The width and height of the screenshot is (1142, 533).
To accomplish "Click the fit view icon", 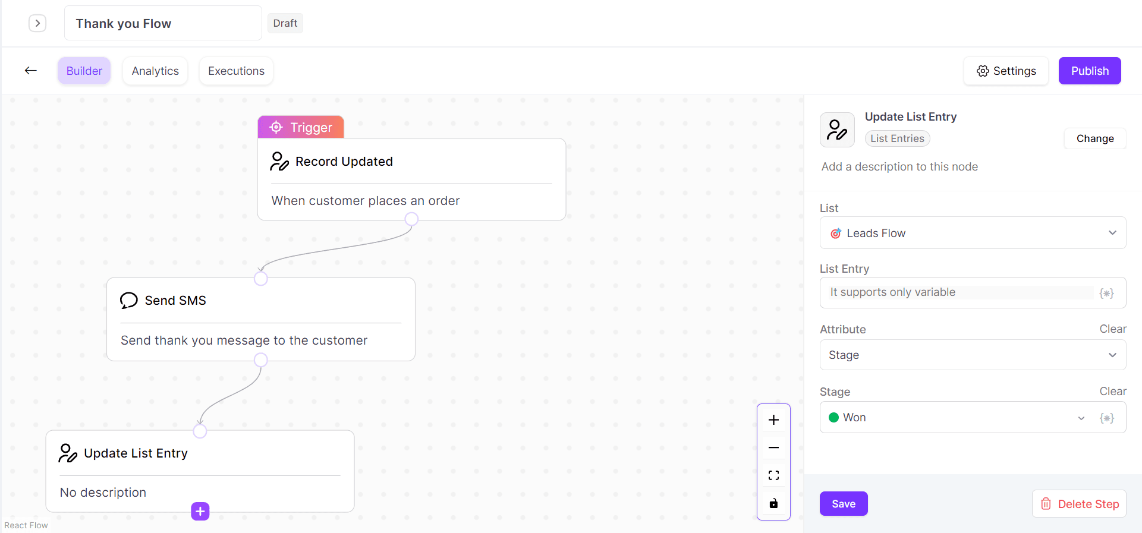I will 773,475.
